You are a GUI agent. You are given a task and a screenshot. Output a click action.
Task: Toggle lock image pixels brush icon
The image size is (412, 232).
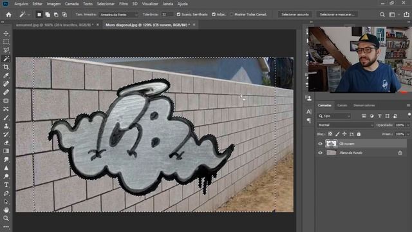(x=337, y=134)
